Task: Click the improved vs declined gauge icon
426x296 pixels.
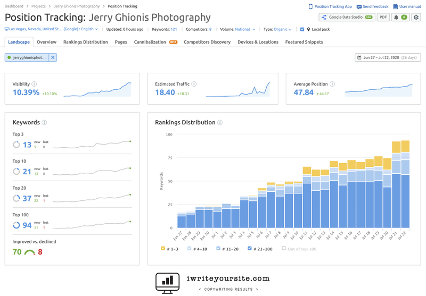Action: pos(30,252)
